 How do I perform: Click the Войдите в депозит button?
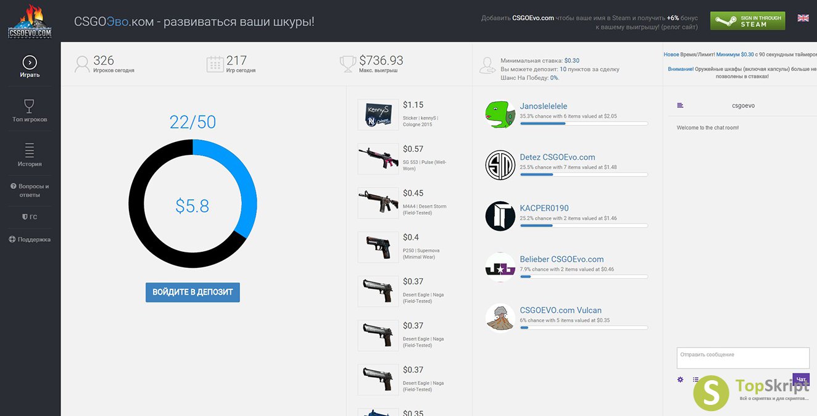point(193,292)
